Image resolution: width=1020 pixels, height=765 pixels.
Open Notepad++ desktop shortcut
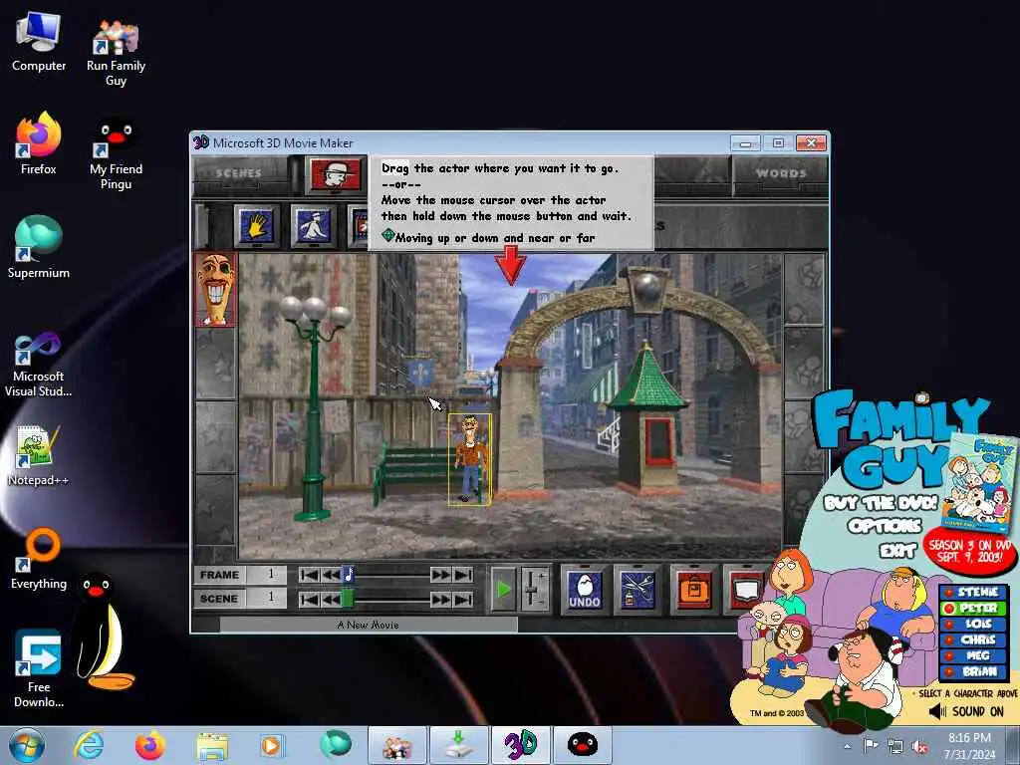click(x=39, y=455)
